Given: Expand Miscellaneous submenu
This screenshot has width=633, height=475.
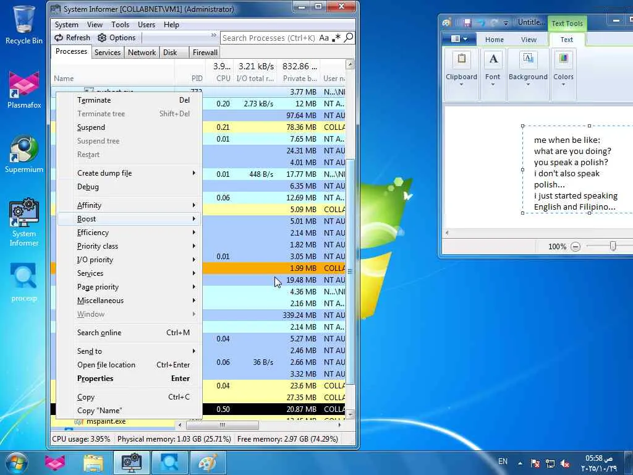Looking at the screenshot, I should [129, 301].
